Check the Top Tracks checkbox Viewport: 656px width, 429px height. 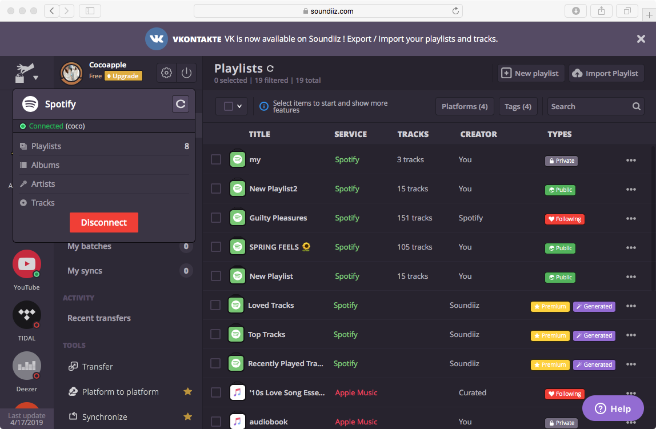pyautogui.click(x=215, y=334)
